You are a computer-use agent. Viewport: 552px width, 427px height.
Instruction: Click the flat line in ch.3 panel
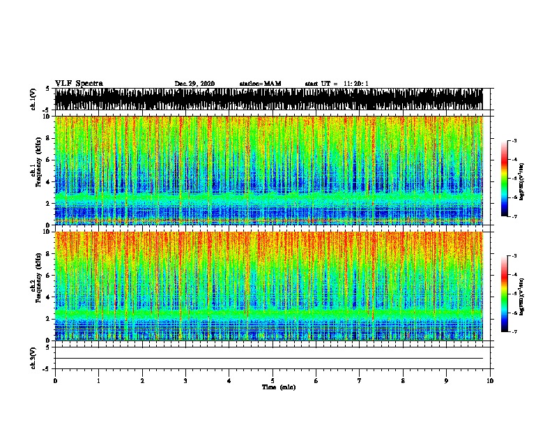(x=268, y=359)
